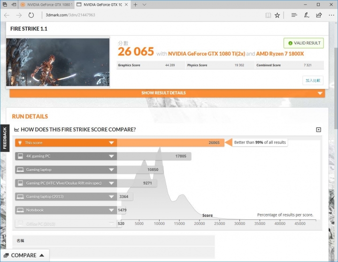Expand the Notebook dropdown
Image resolution: width=338 pixels, height=262 pixels.
pyautogui.click(x=111, y=210)
